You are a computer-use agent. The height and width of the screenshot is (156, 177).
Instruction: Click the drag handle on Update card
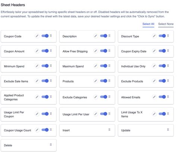[168, 130]
